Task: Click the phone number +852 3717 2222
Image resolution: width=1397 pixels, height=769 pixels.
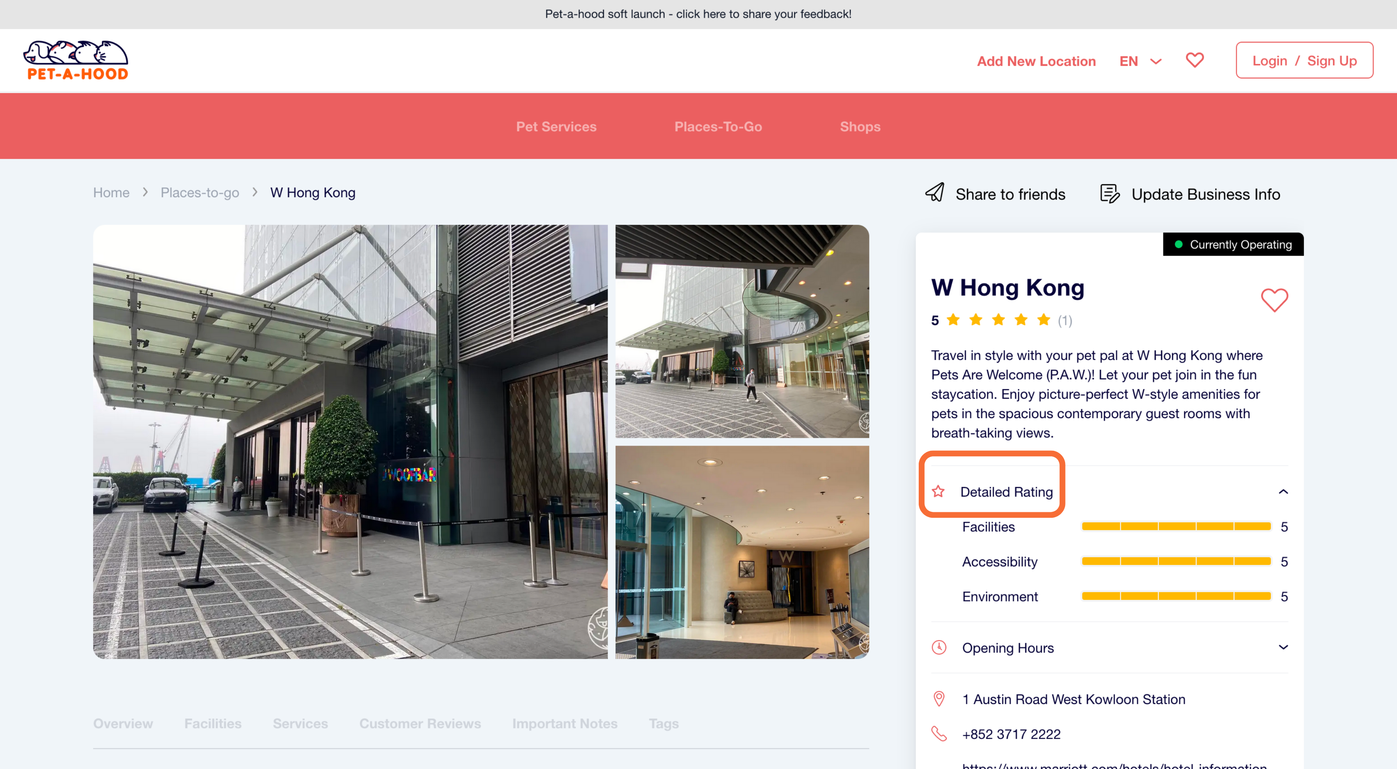Action: [x=1011, y=734]
